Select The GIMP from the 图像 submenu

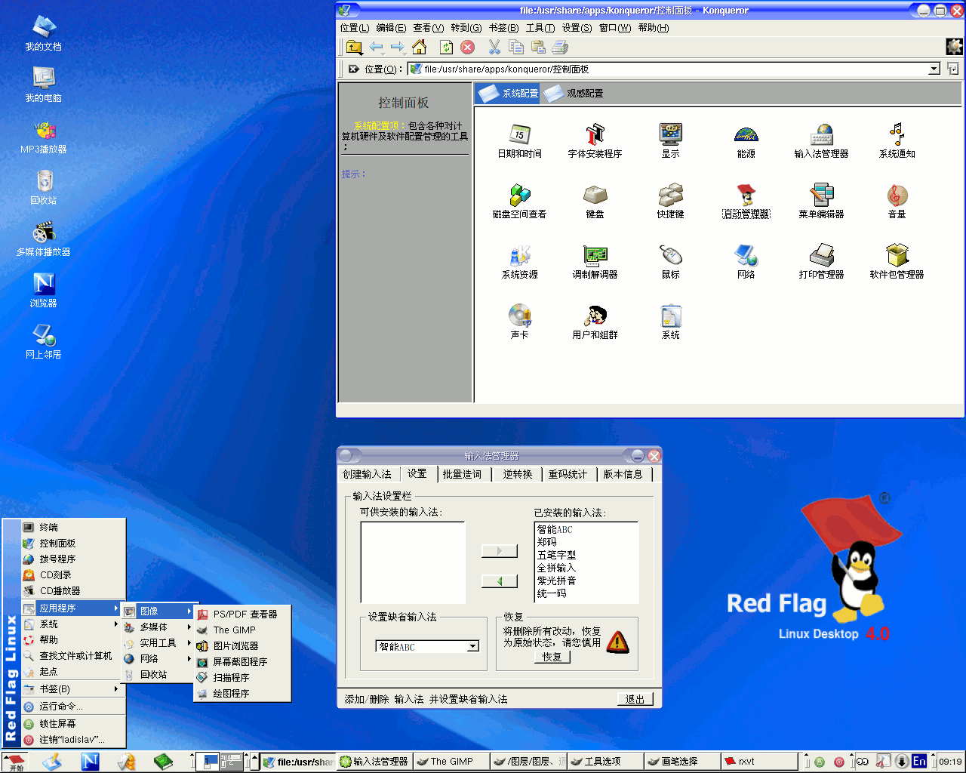[234, 630]
